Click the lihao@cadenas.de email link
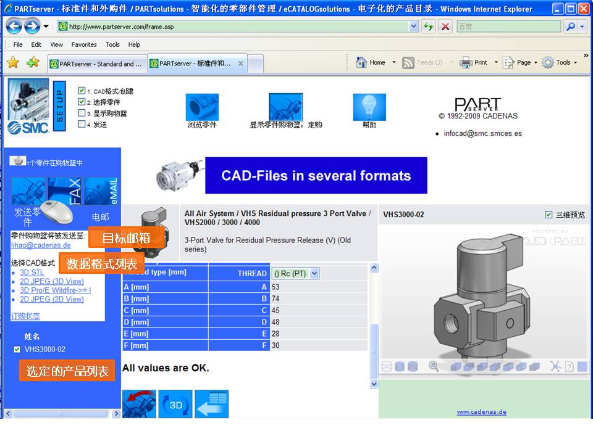 41,245
